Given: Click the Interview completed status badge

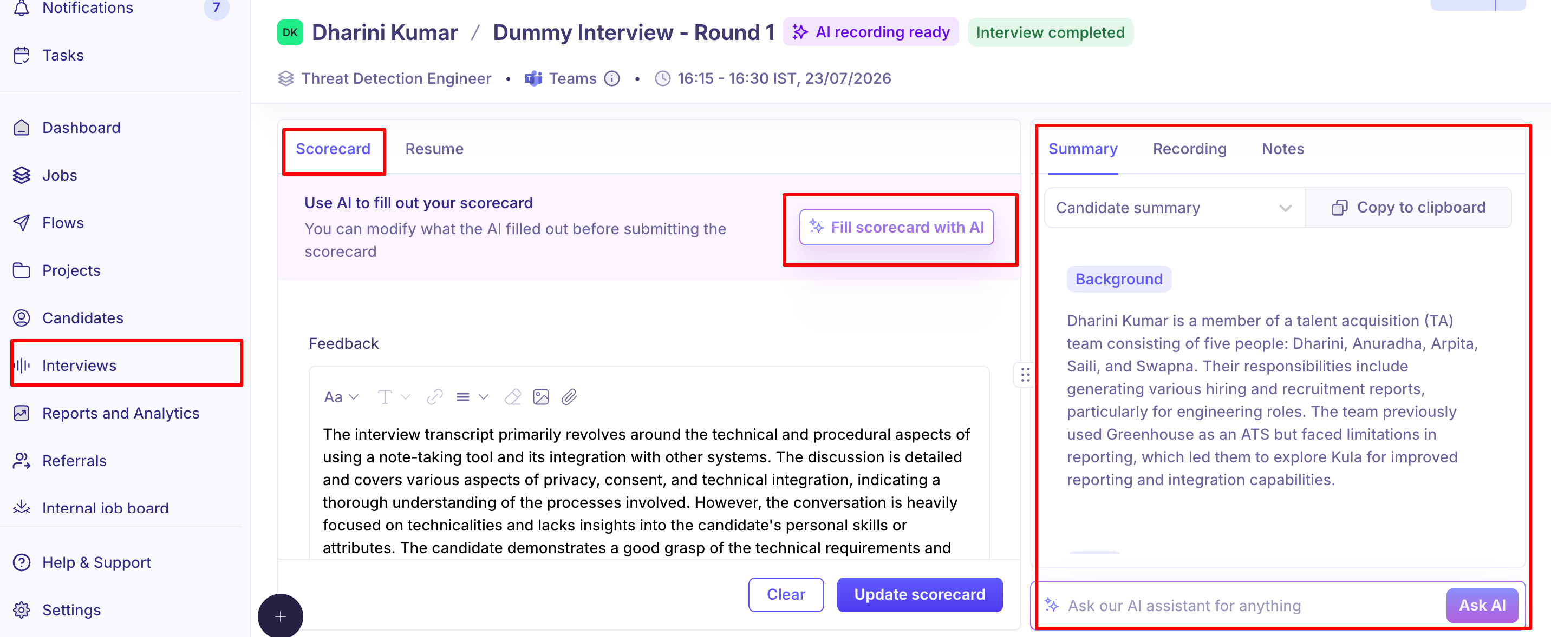Looking at the screenshot, I should [x=1050, y=32].
